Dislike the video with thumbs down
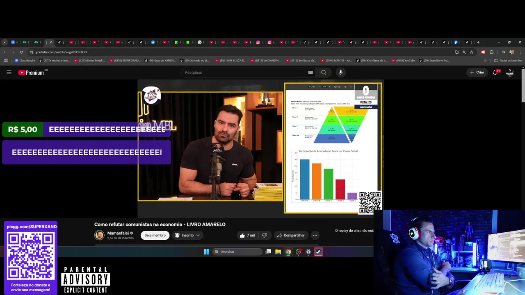525x295 pixels. click(265, 235)
